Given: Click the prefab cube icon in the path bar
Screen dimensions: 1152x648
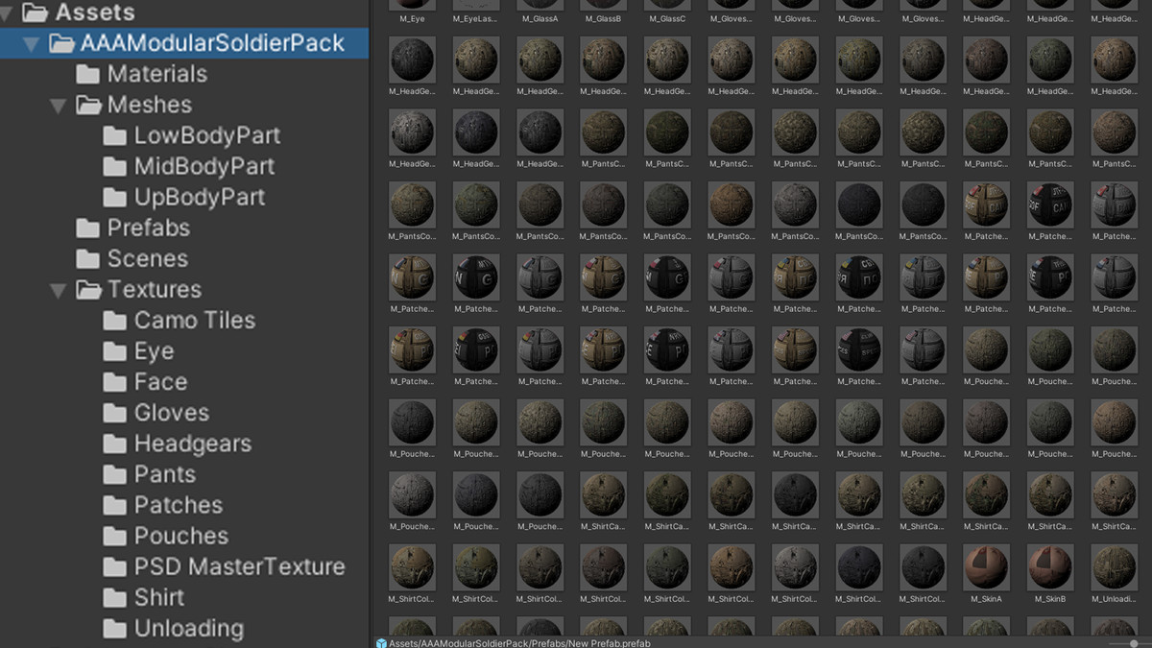Looking at the screenshot, I should pos(381,642).
